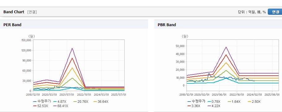Viewport: 282px width, 112px height.
Task: Toggle 2.50X legend series
Action: tap(254, 102)
